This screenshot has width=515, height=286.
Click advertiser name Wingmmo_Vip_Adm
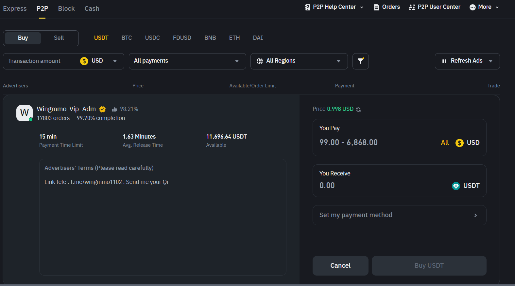66,109
